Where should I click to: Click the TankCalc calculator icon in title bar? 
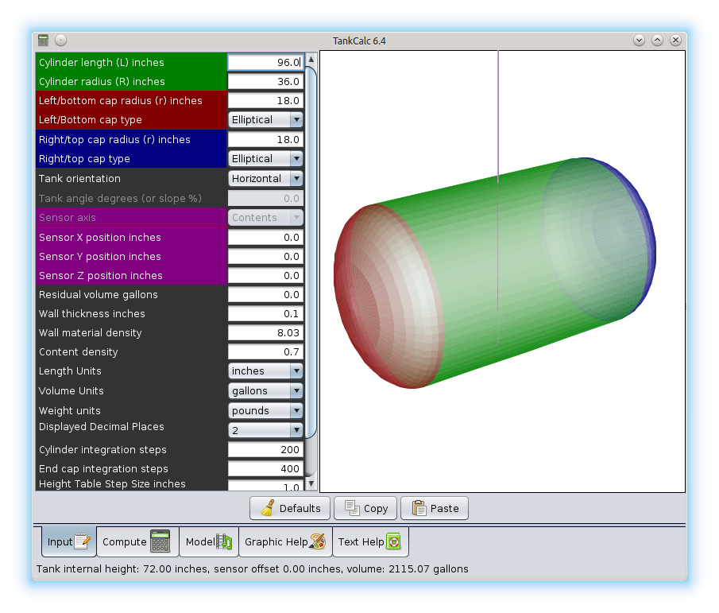pyautogui.click(x=44, y=41)
